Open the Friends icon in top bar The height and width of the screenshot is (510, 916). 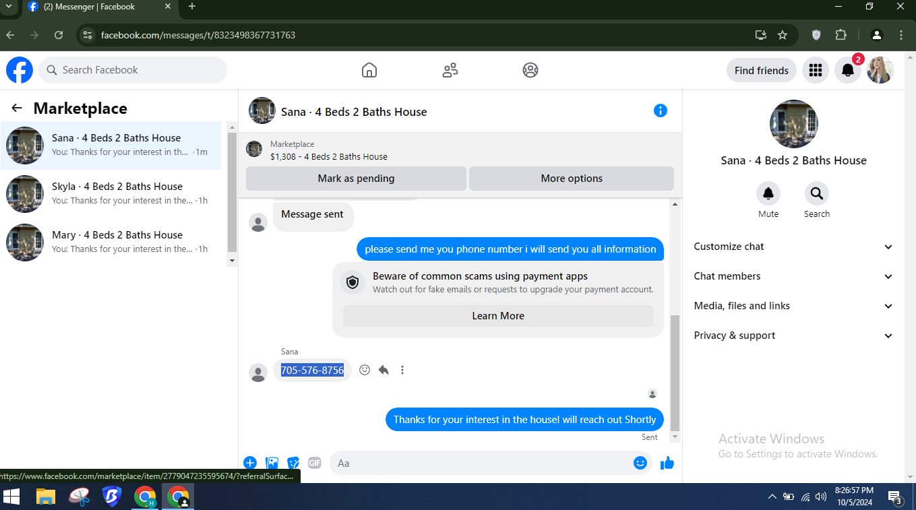click(450, 70)
